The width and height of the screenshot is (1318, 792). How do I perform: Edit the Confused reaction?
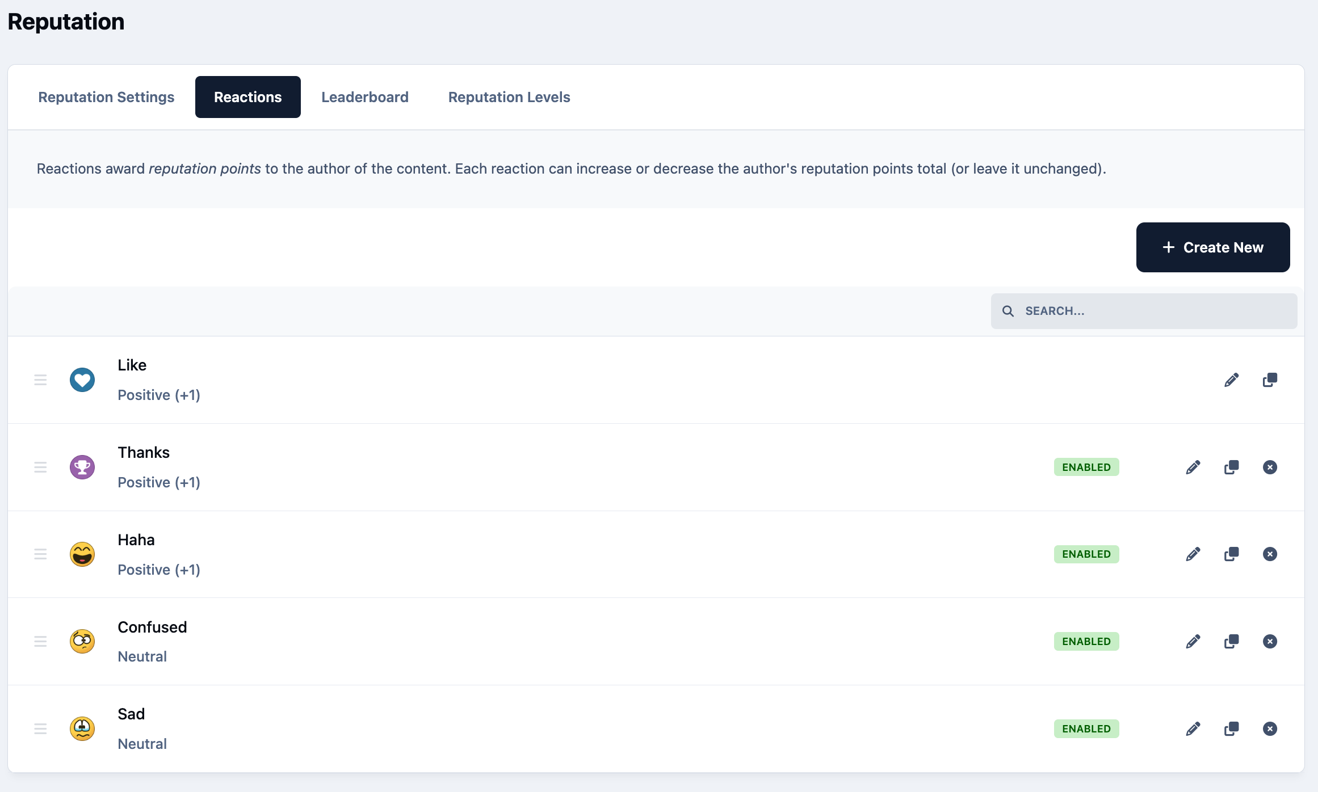(x=1193, y=642)
